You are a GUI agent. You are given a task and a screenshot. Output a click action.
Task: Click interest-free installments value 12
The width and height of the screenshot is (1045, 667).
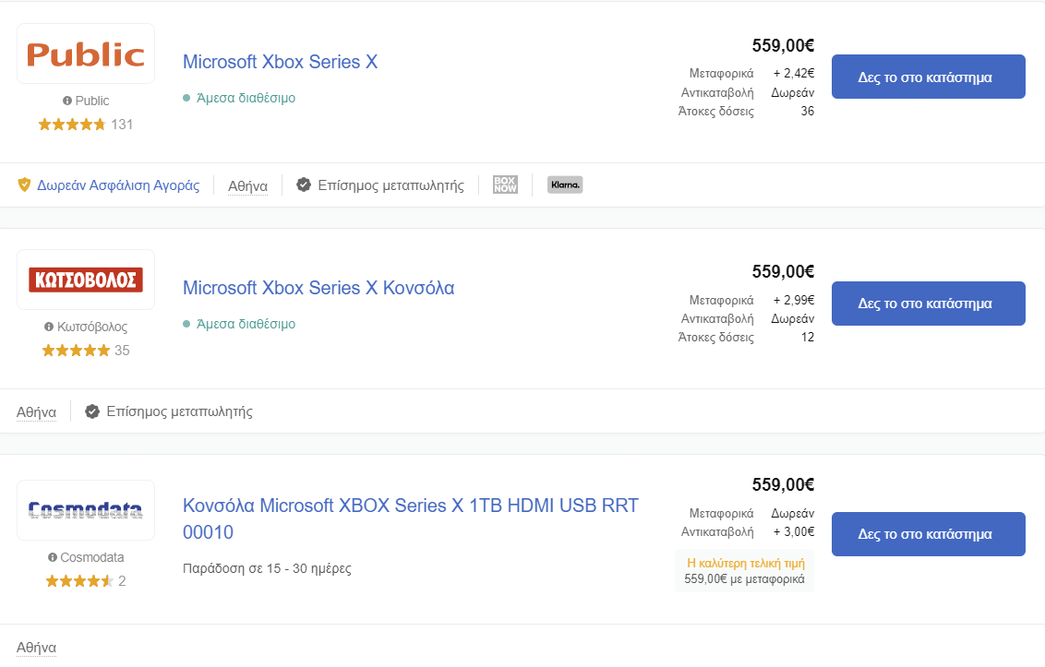807,337
